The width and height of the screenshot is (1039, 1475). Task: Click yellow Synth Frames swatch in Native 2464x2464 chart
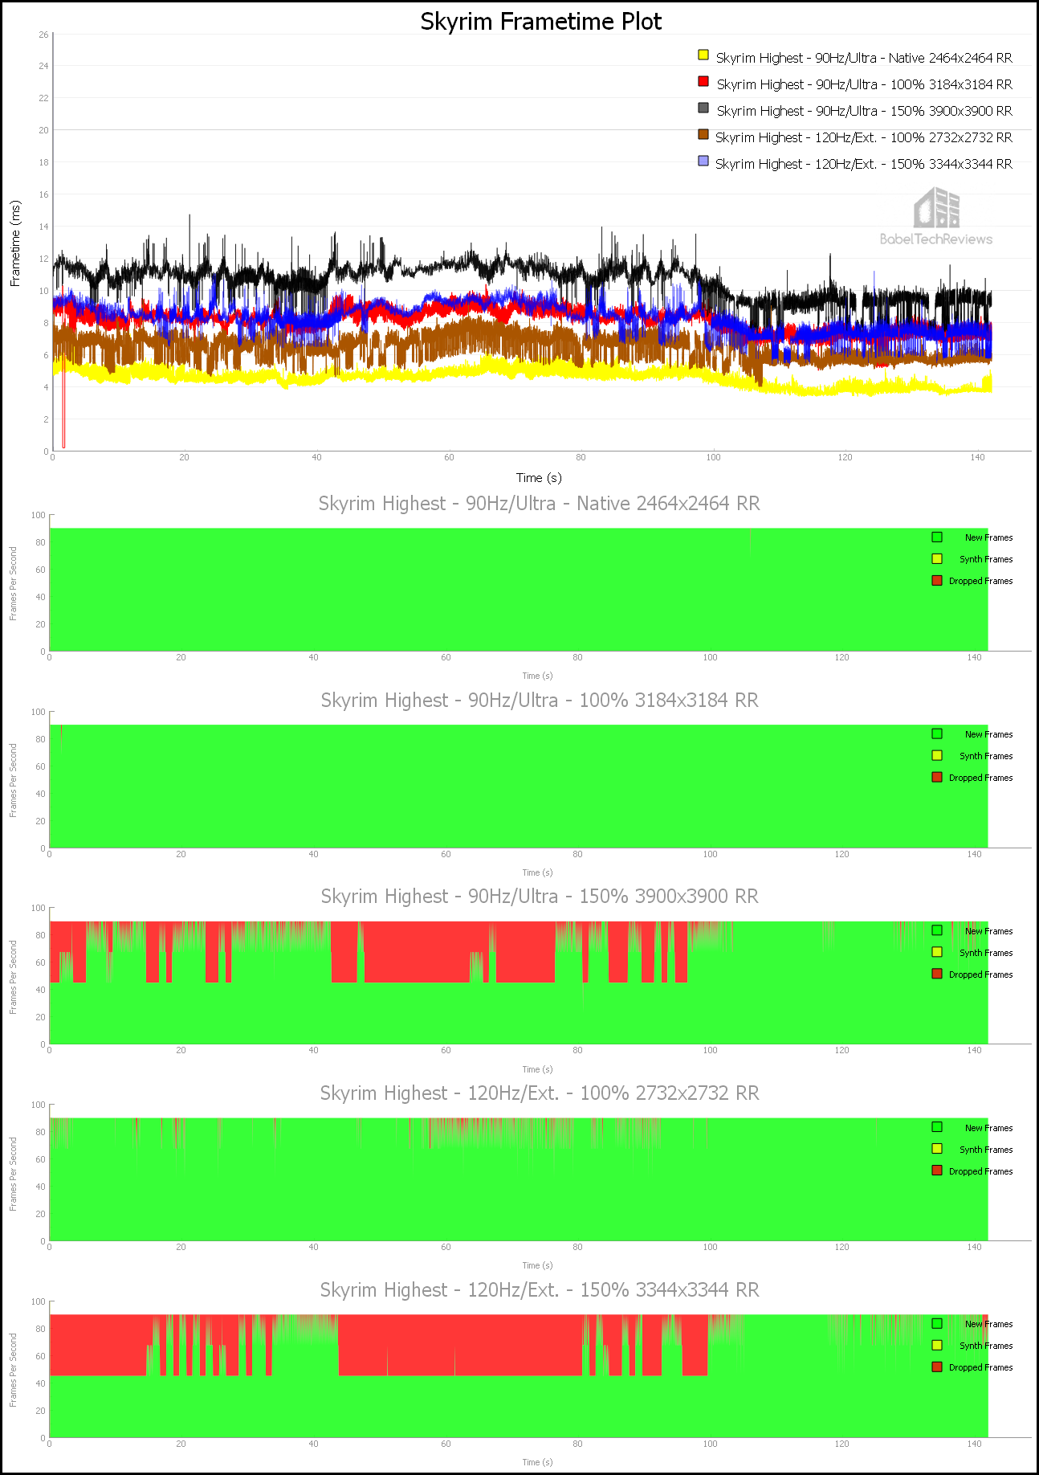pos(937,558)
